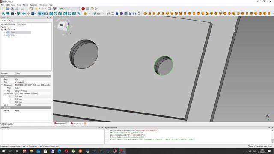Set isometric view cube icon
274x154 pixels.
click(x=46, y=13)
